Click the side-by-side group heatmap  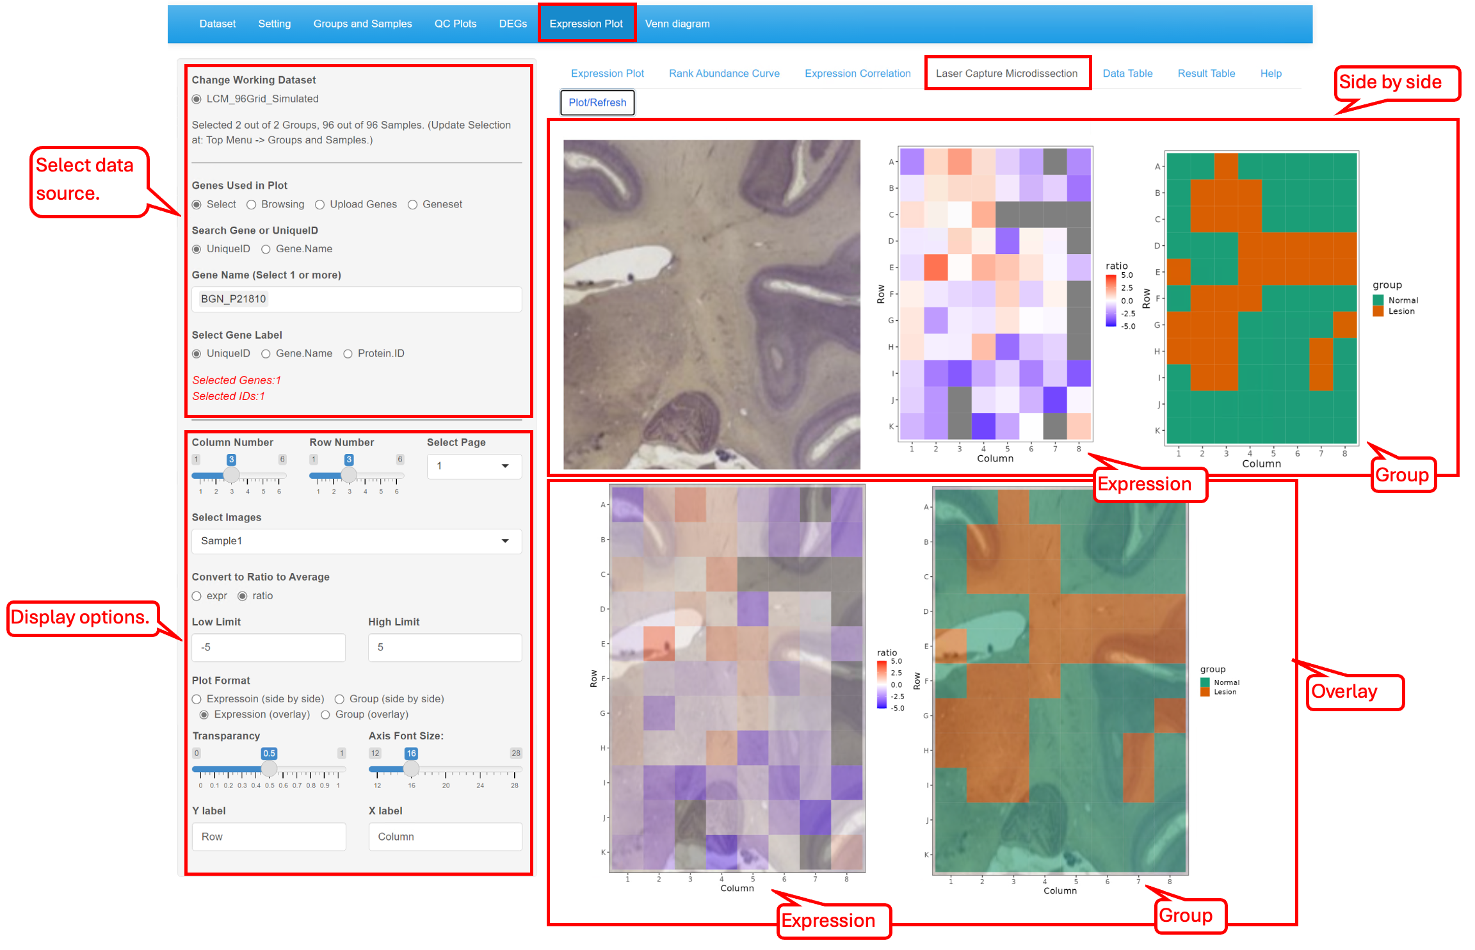tap(1262, 298)
